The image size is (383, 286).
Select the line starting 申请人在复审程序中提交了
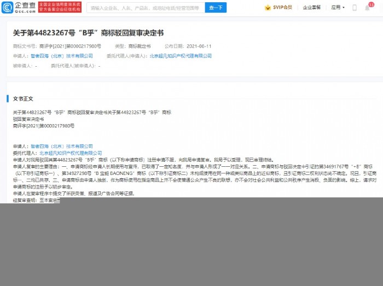click(74, 194)
